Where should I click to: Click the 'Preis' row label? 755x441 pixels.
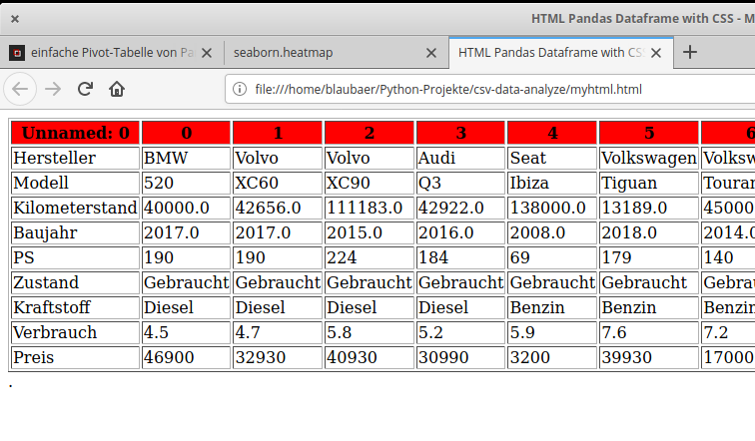(75, 358)
